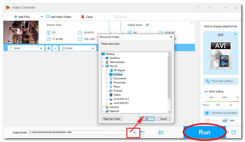Expand the Music node
Screen dimensions: 245x142
107,87
